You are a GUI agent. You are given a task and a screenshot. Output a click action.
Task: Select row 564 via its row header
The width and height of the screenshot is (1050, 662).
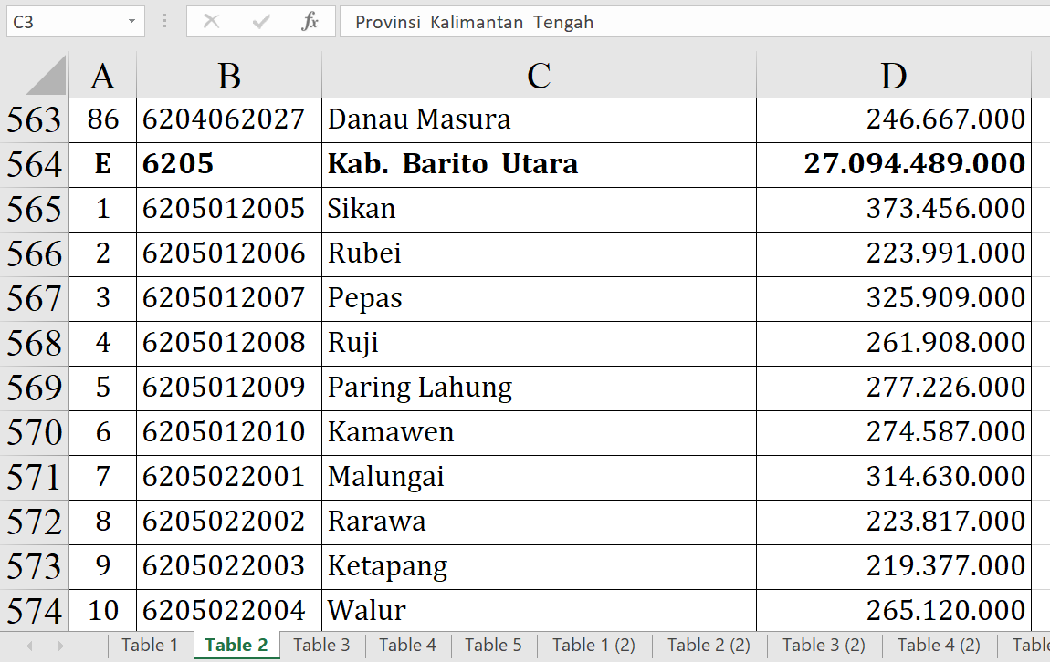point(34,164)
